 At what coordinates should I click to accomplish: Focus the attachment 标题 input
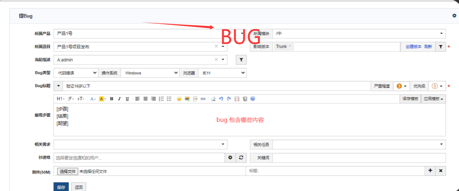[335, 171]
